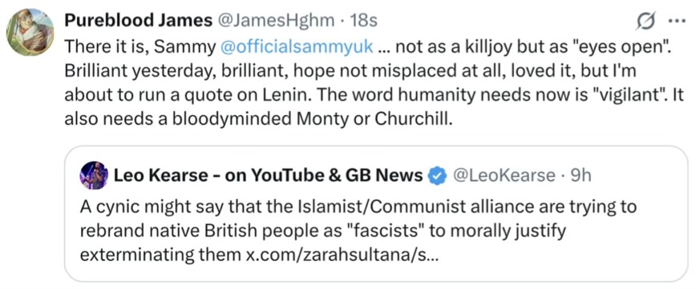Screen dimensions: 696x289
Task: Open the quoted tweet's 9h timestamp
Action: [581, 176]
